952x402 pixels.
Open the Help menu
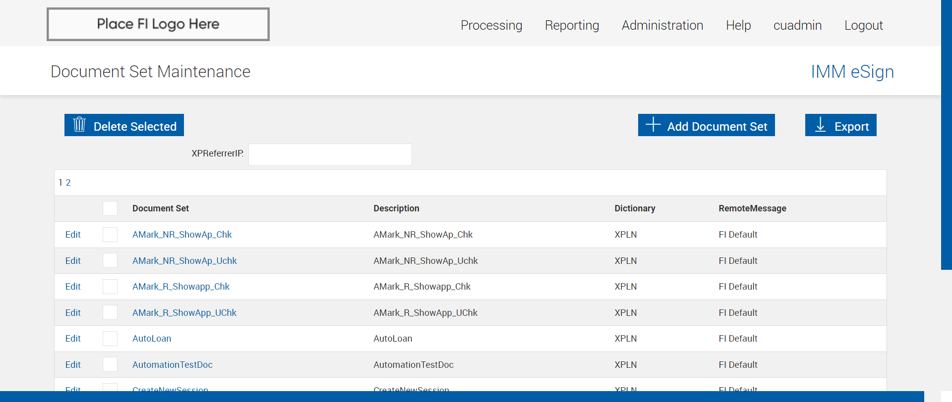point(738,25)
